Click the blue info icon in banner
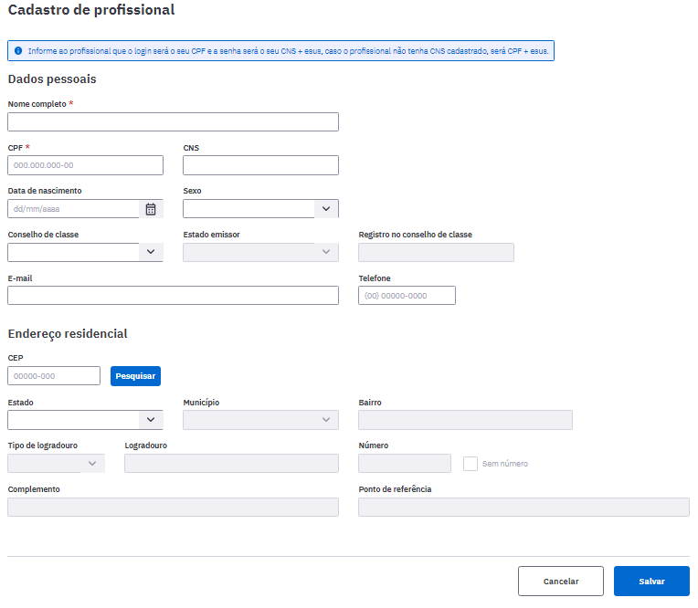The height and width of the screenshot is (608, 698). tap(18, 51)
